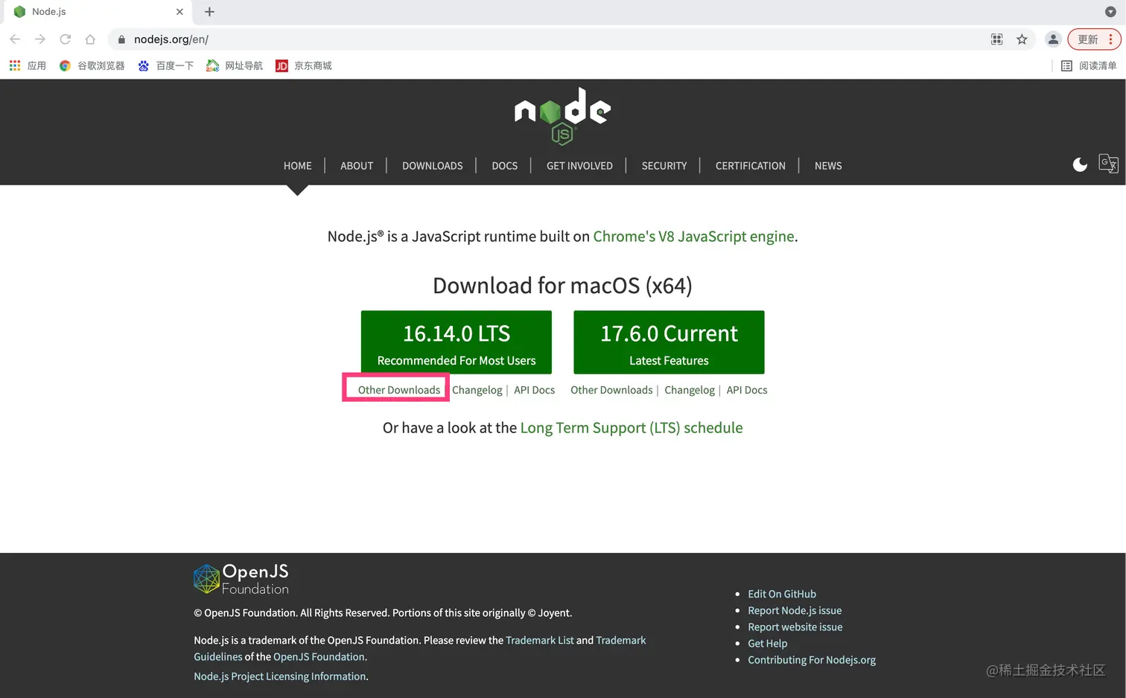Download 17.6.0 Current version
This screenshot has width=1126, height=698.
coord(669,342)
